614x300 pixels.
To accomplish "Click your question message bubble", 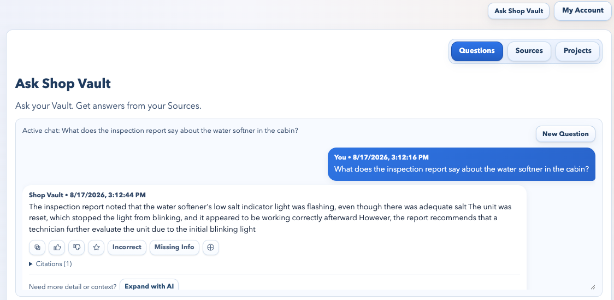I will (x=461, y=164).
